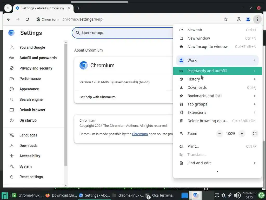
Task: Expand the Find and edit submenu
Action: (217, 163)
